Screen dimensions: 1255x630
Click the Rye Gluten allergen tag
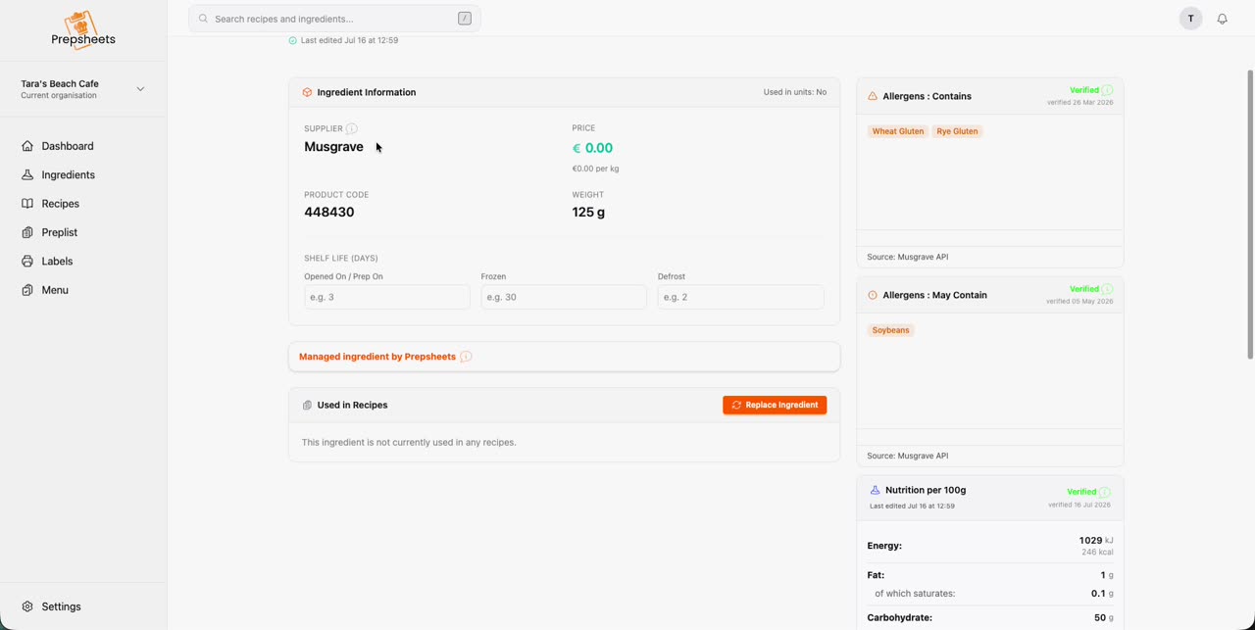[x=957, y=131]
